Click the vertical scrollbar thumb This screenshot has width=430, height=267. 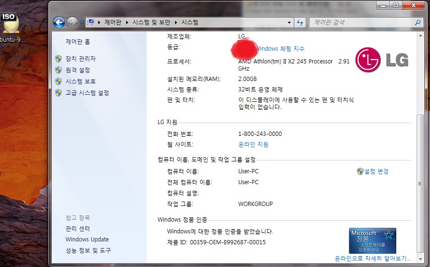click(x=420, y=182)
